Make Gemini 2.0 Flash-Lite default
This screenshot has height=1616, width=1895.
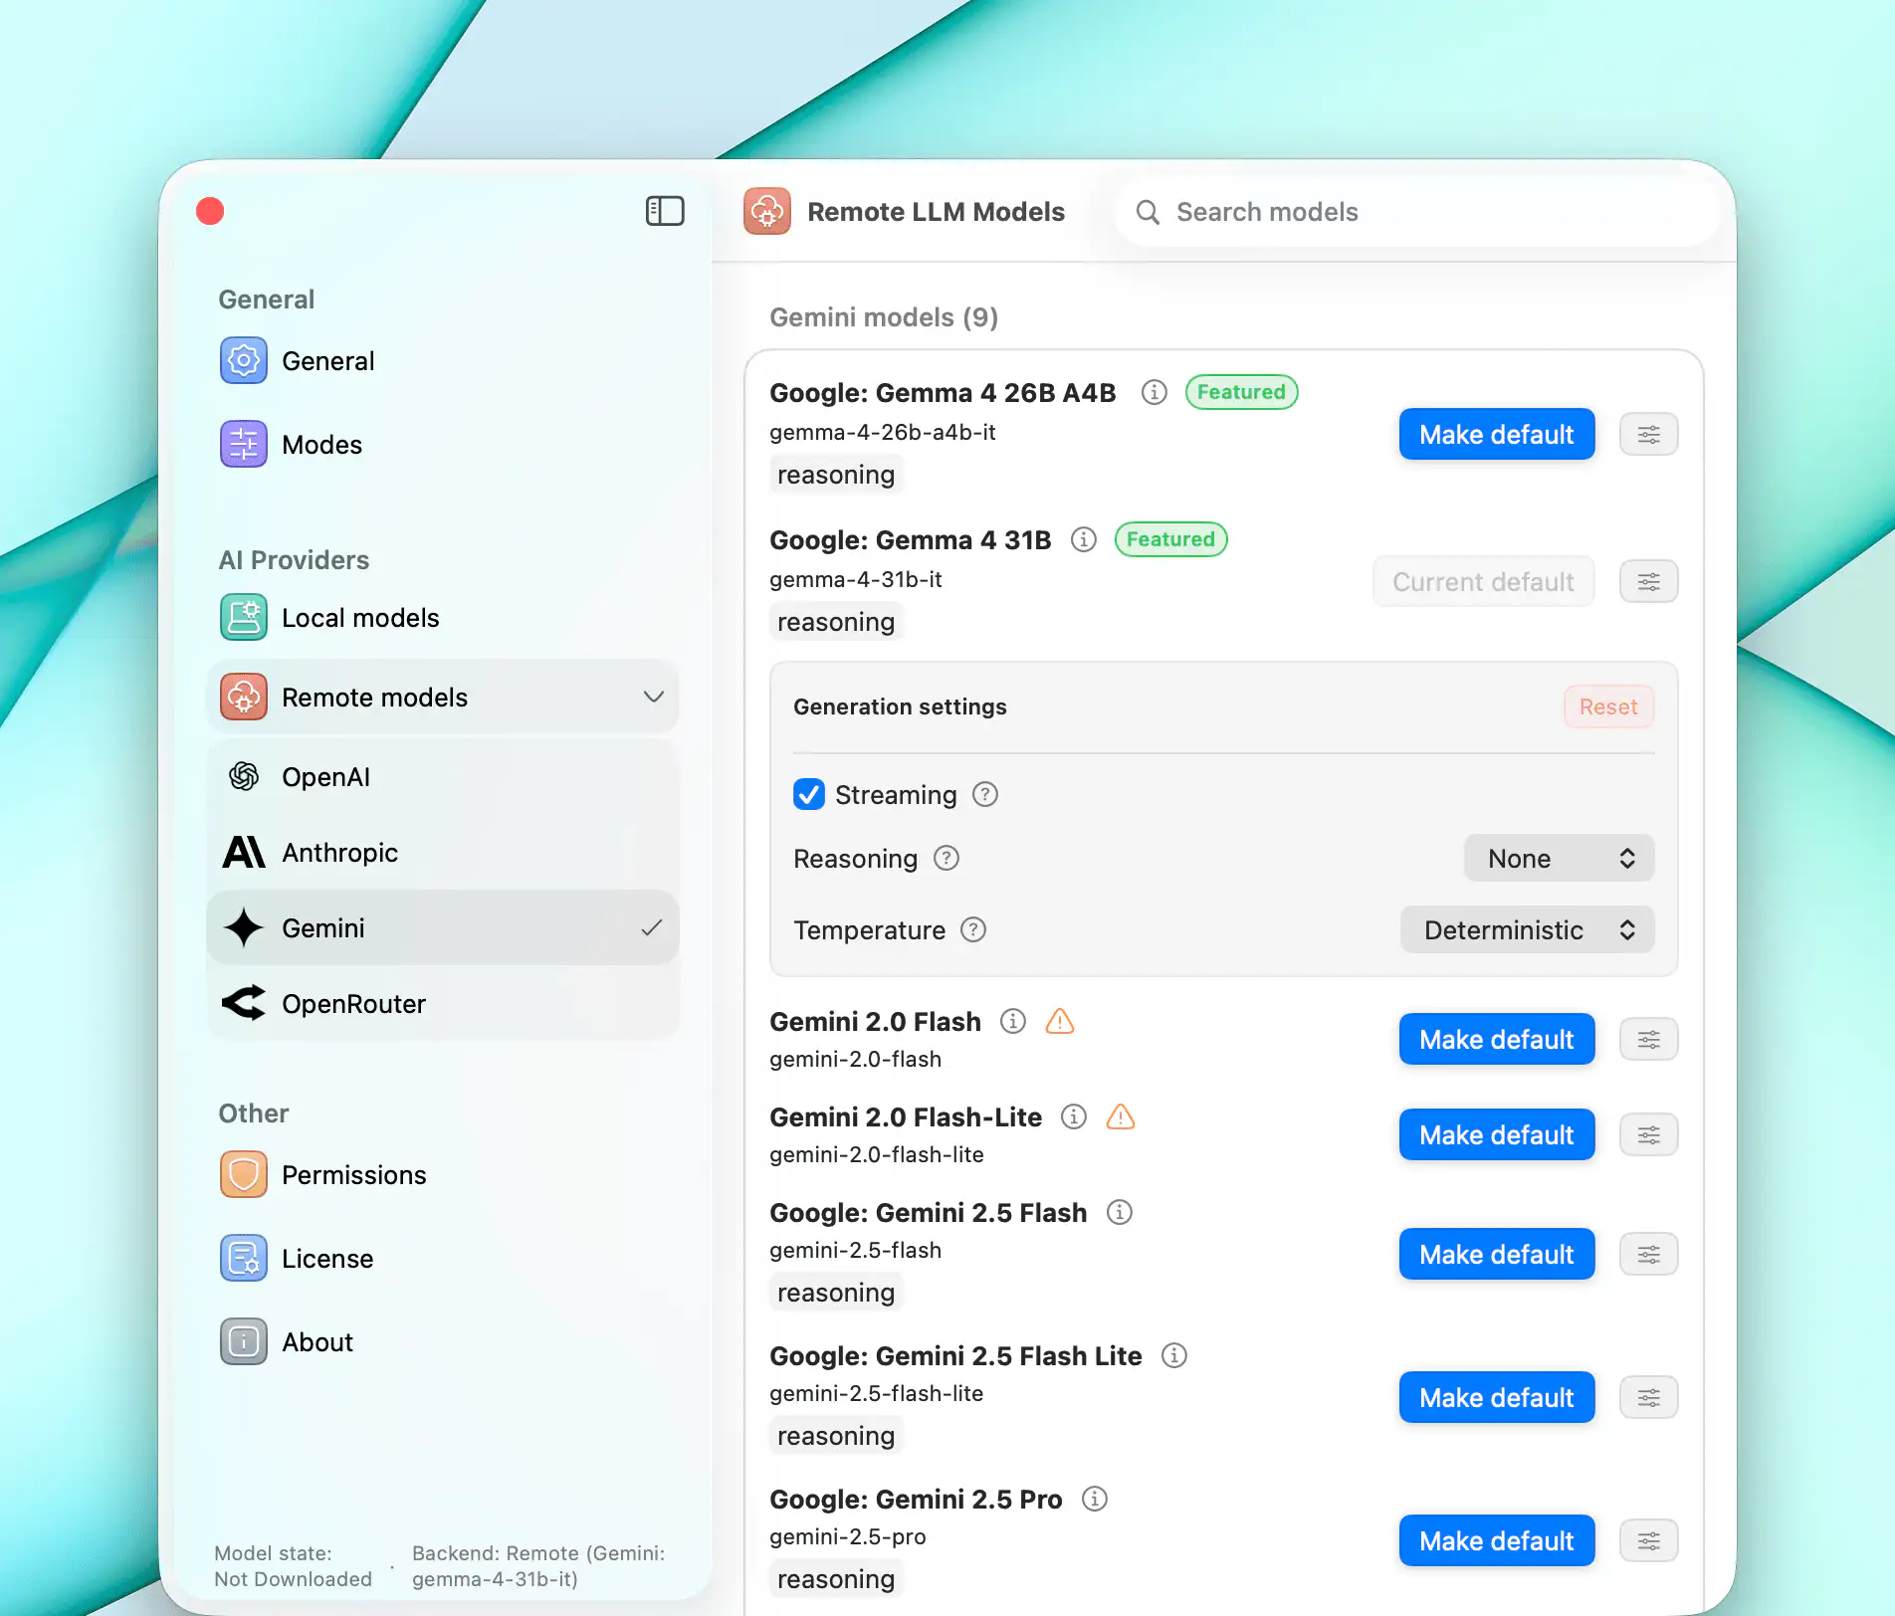pos(1497,1134)
